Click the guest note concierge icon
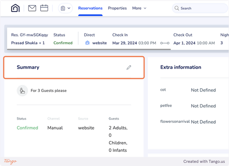This screenshot has width=229, height=166. pos(22,91)
